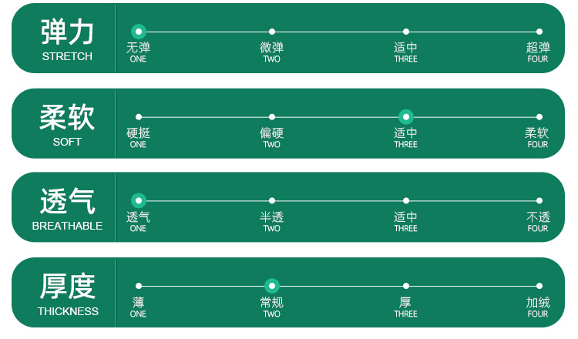Click the highlighted 适中 THREE softness marker
The image size is (578, 339).
406,117
